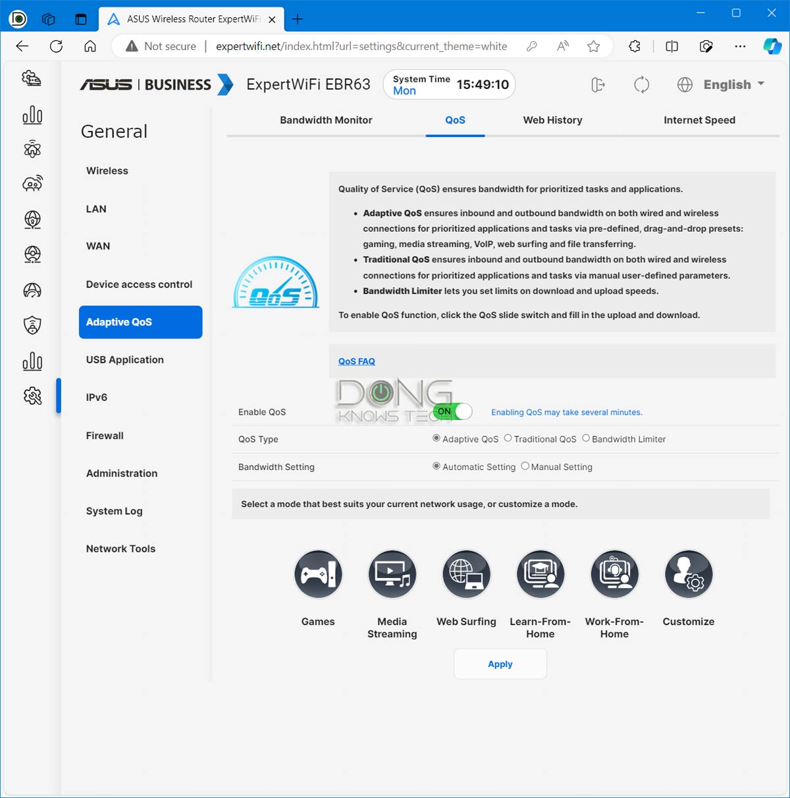Open browser settings and more menu
790x798 pixels.
(740, 46)
